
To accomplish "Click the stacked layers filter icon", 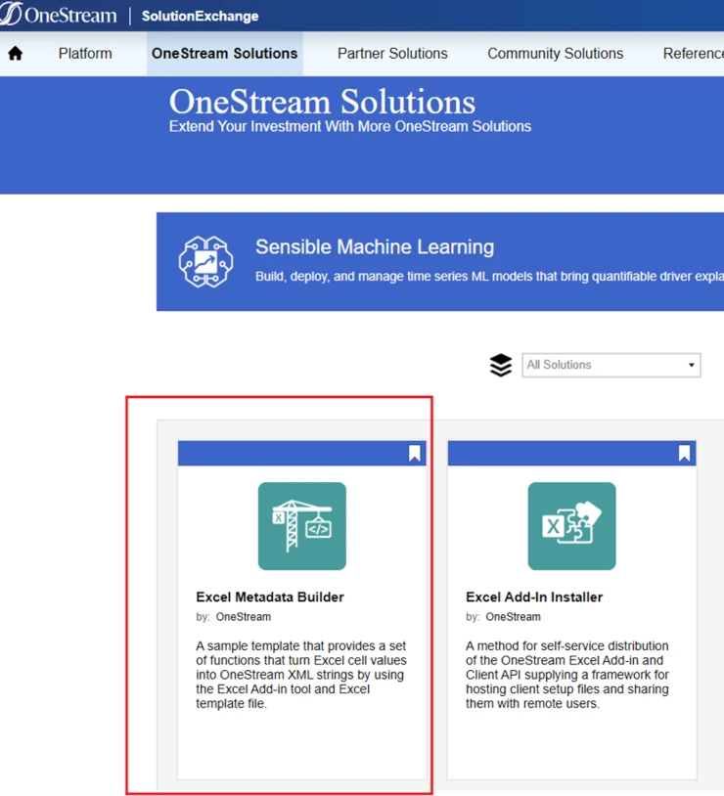I will click(501, 365).
